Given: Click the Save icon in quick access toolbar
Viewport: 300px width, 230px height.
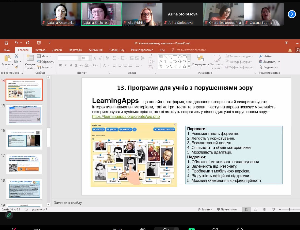Looking at the screenshot, I should tap(6, 43).
